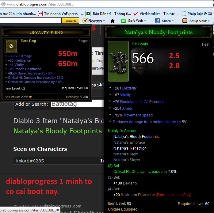
Task: Expand the Norton dropdown menu
Action: click(104, 21)
